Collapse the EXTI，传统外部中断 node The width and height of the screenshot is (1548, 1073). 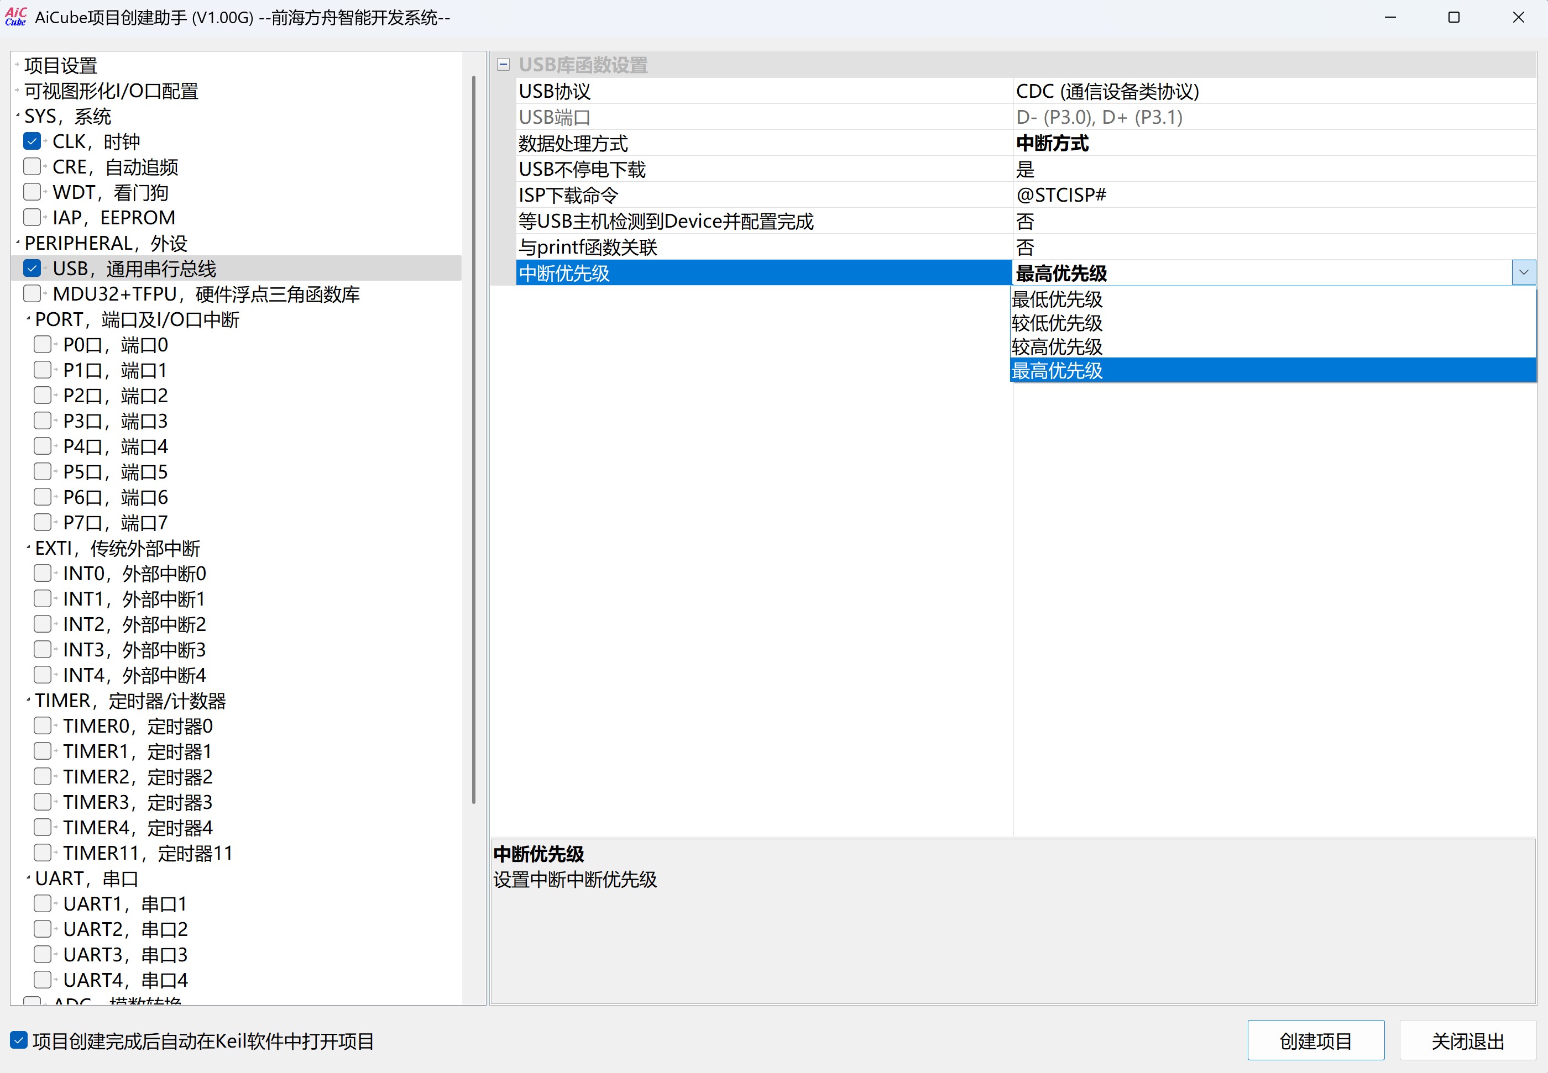click(x=28, y=547)
